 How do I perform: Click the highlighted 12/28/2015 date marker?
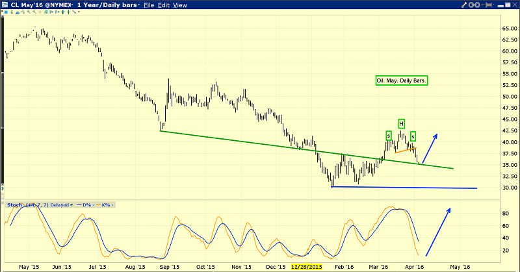305,267
